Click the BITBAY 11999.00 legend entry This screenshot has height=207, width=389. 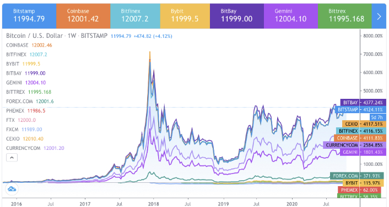[x=26, y=73]
